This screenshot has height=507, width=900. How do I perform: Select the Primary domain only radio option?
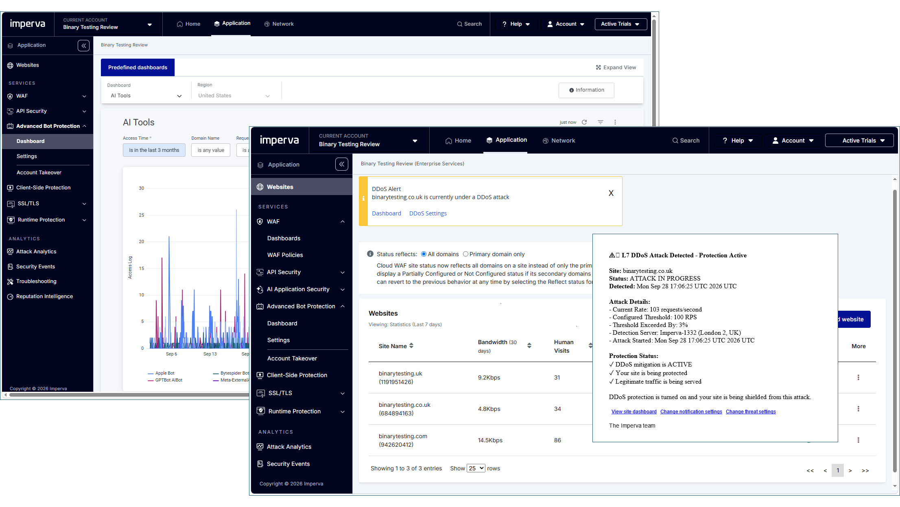pyautogui.click(x=465, y=254)
